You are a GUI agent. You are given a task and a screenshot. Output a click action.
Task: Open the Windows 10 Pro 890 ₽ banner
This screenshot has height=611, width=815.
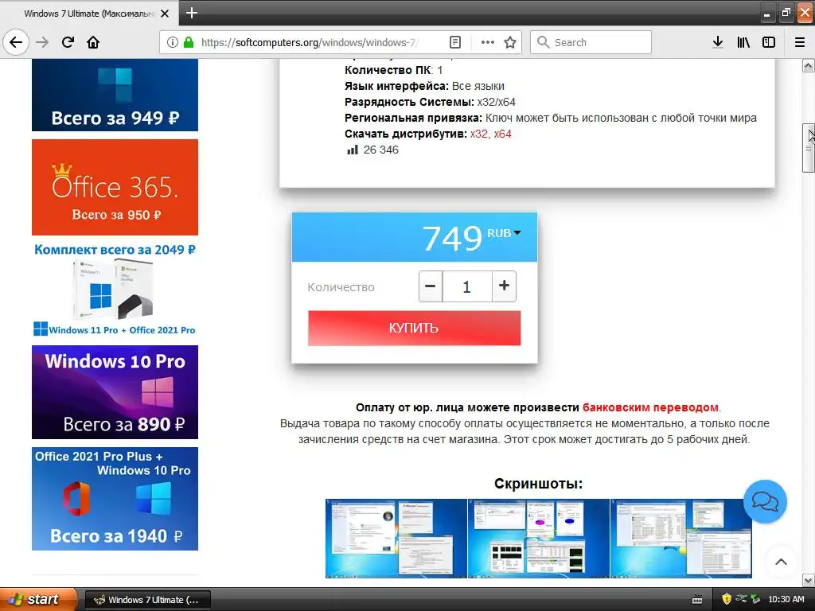(x=115, y=392)
